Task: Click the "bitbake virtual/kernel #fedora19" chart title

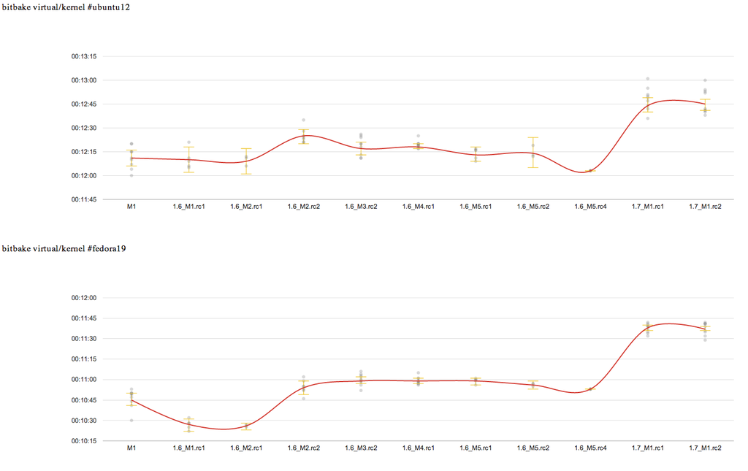Action: point(55,249)
